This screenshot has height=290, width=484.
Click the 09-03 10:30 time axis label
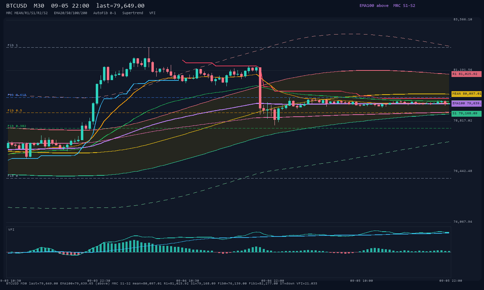[x=10, y=281]
